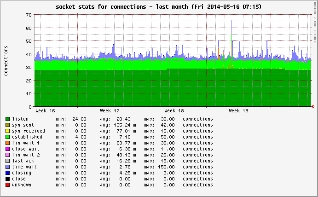Select the yellow syn received swatch
This screenshot has width=318, height=197.
(7, 131)
